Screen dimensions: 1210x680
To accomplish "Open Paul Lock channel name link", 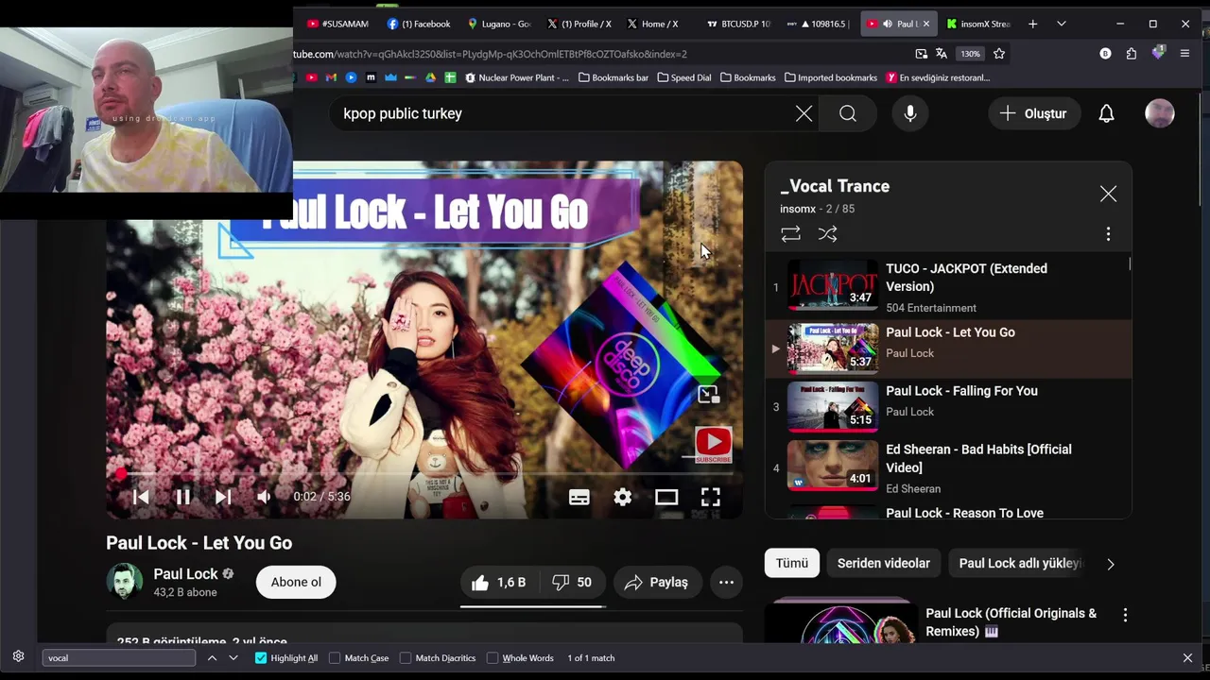I will 185,573.
